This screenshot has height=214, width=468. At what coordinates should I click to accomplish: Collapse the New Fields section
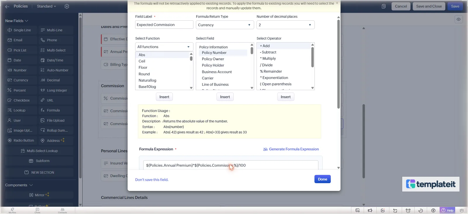pyautogui.click(x=17, y=21)
